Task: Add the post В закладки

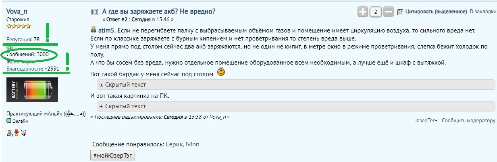Action: click(x=483, y=12)
